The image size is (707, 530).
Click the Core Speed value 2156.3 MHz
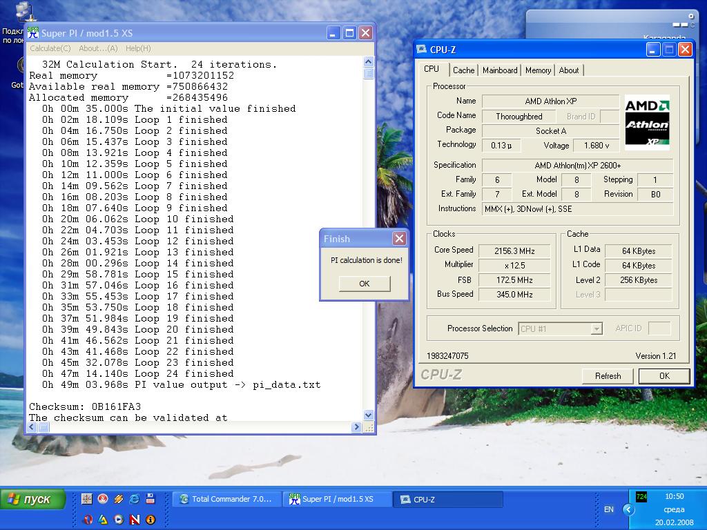point(514,251)
